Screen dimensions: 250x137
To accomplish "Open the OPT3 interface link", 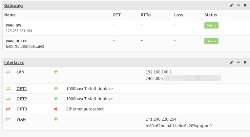I will tap(22, 109).
